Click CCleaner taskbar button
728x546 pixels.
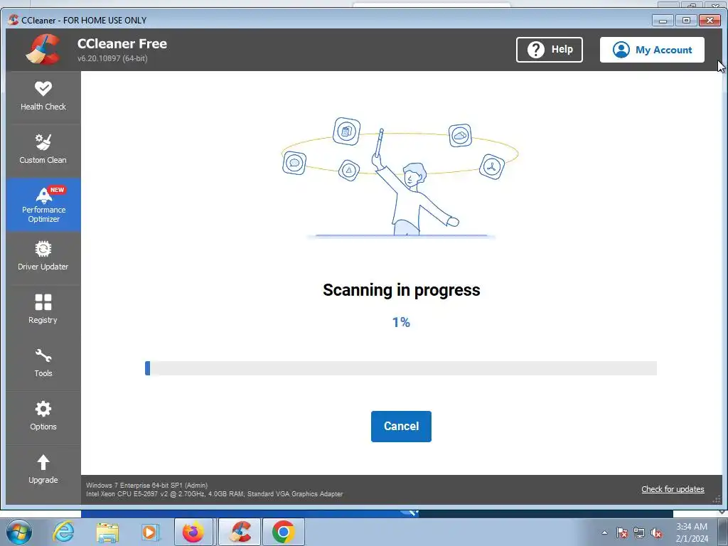pos(240,532)
